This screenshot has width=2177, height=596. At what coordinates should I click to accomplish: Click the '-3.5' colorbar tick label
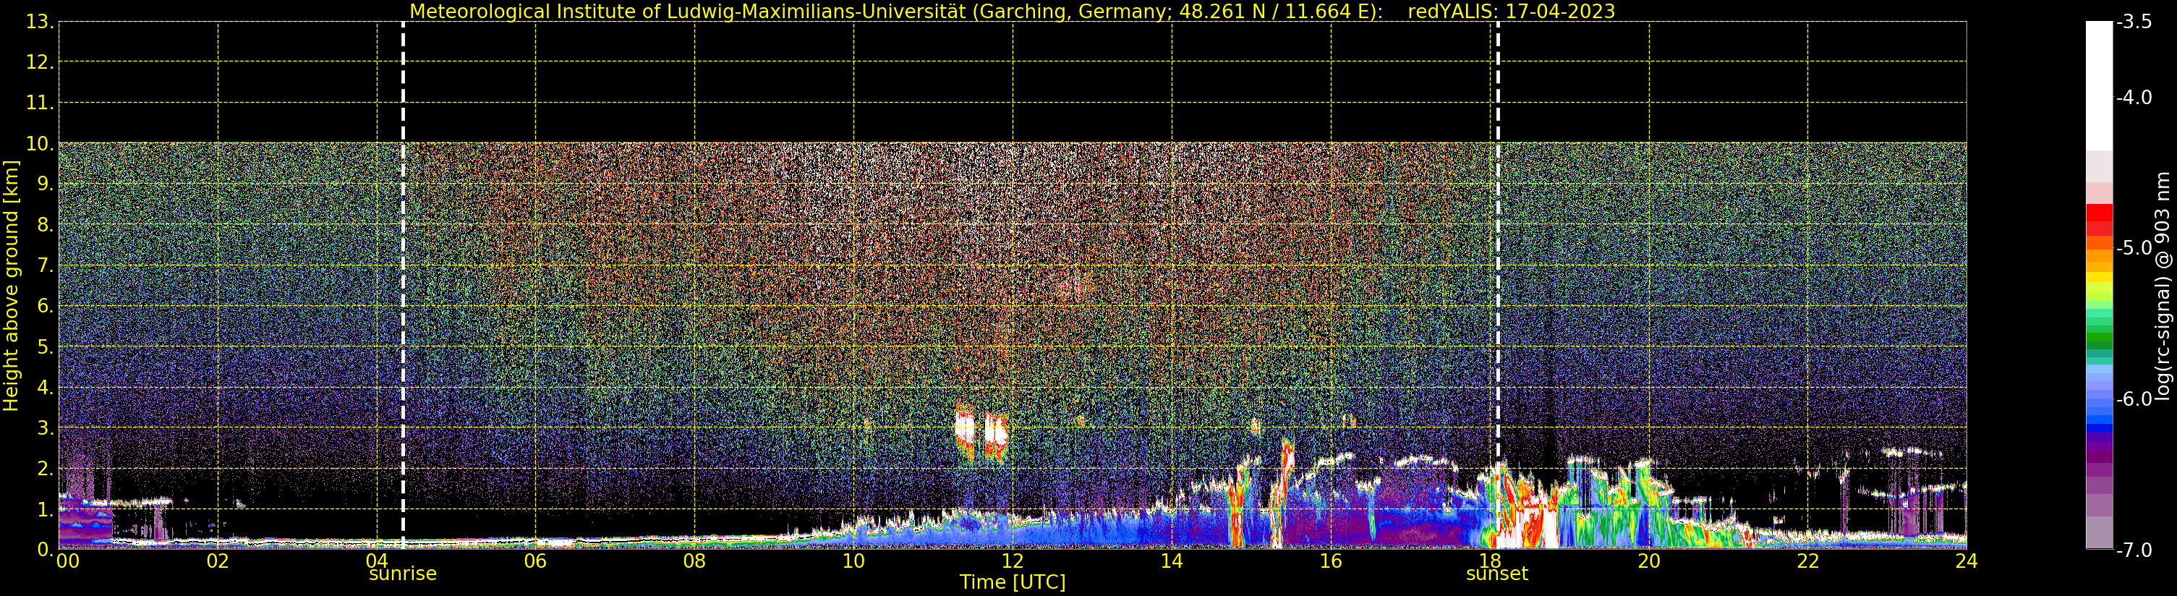pyautogui.click(x=2134, y=22)
